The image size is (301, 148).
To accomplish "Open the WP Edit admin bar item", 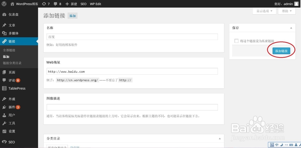I will coord(95,4).
